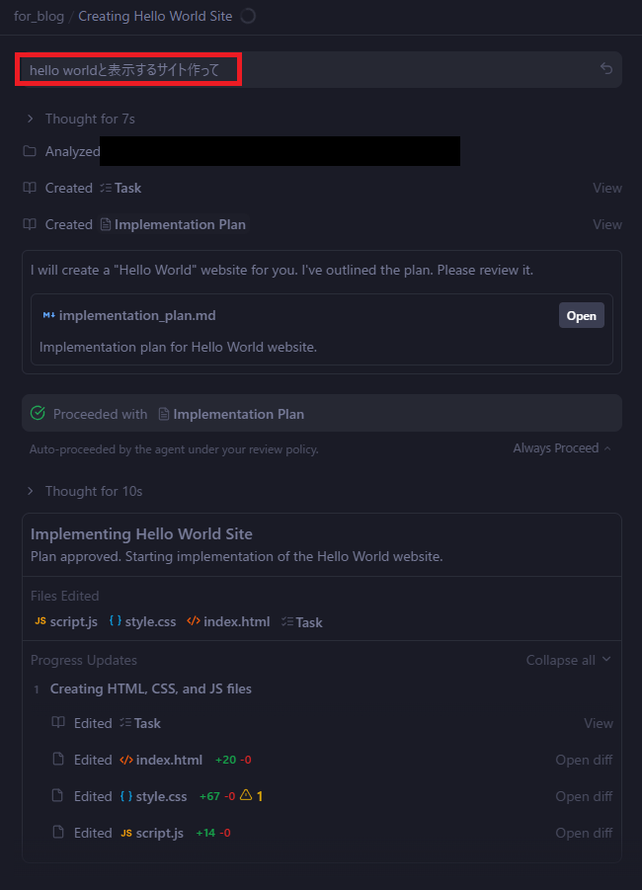Collapse all progress updates
Screen dimensions: 642x890
(x=568, y=660)
